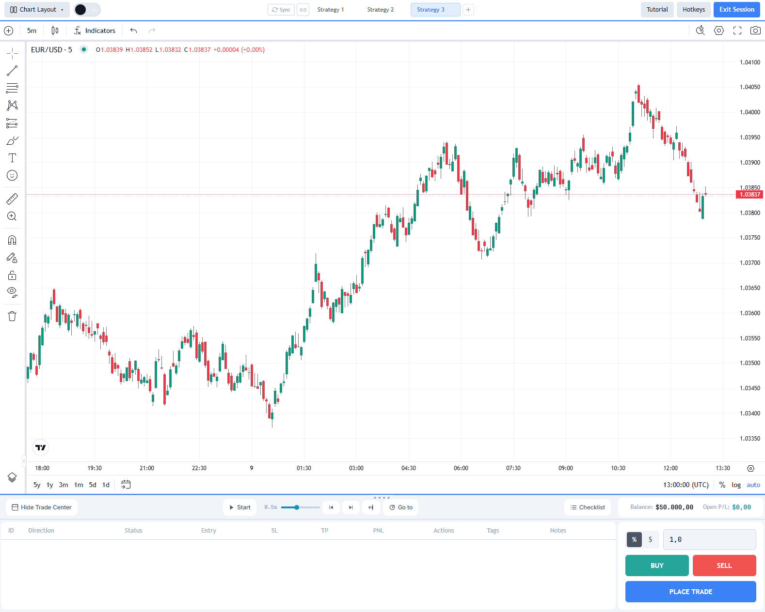Screen dimensions: 765x612
Task: Select the Text annotation tool
Action: point(12,158)
